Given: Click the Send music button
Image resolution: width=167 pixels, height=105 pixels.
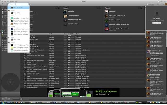Looking at the screenshot, I should [155, 56].
